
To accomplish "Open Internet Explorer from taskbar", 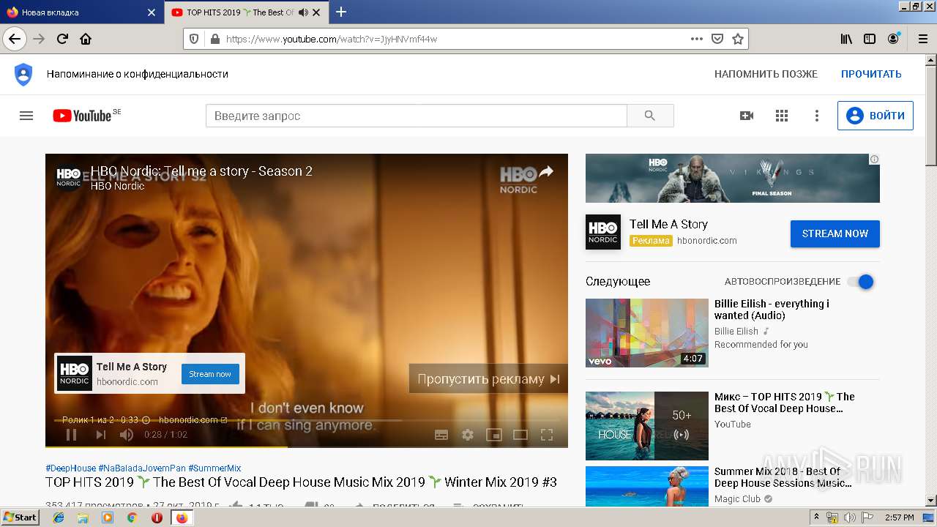I will [59, 517].
